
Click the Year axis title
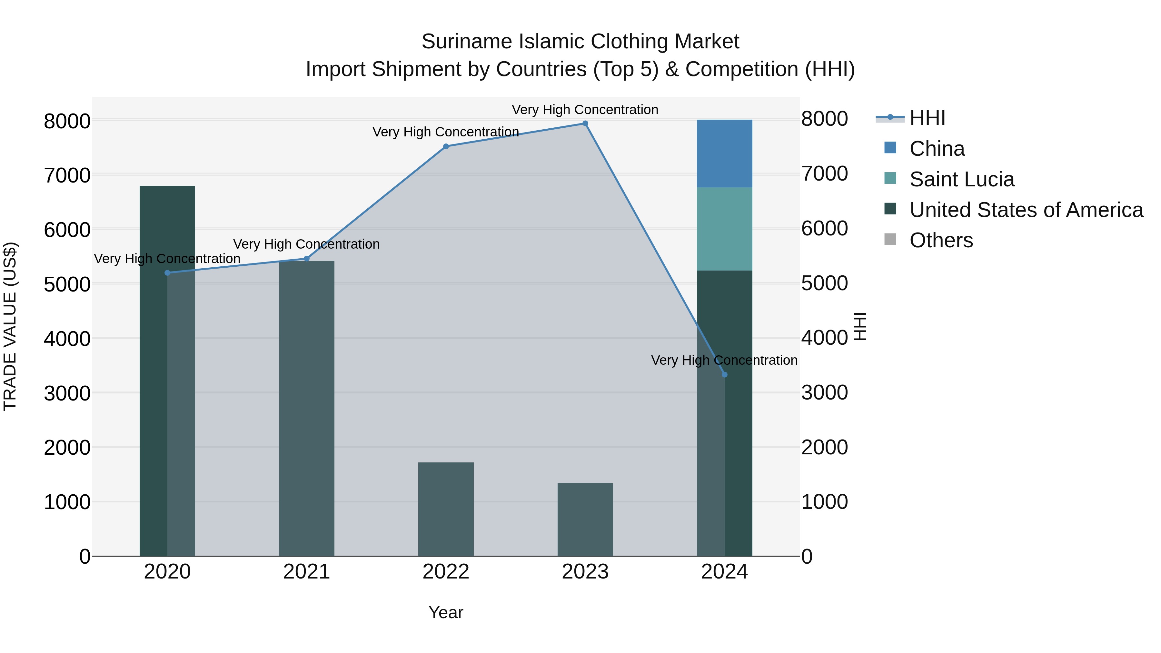[x=446, y=612]
